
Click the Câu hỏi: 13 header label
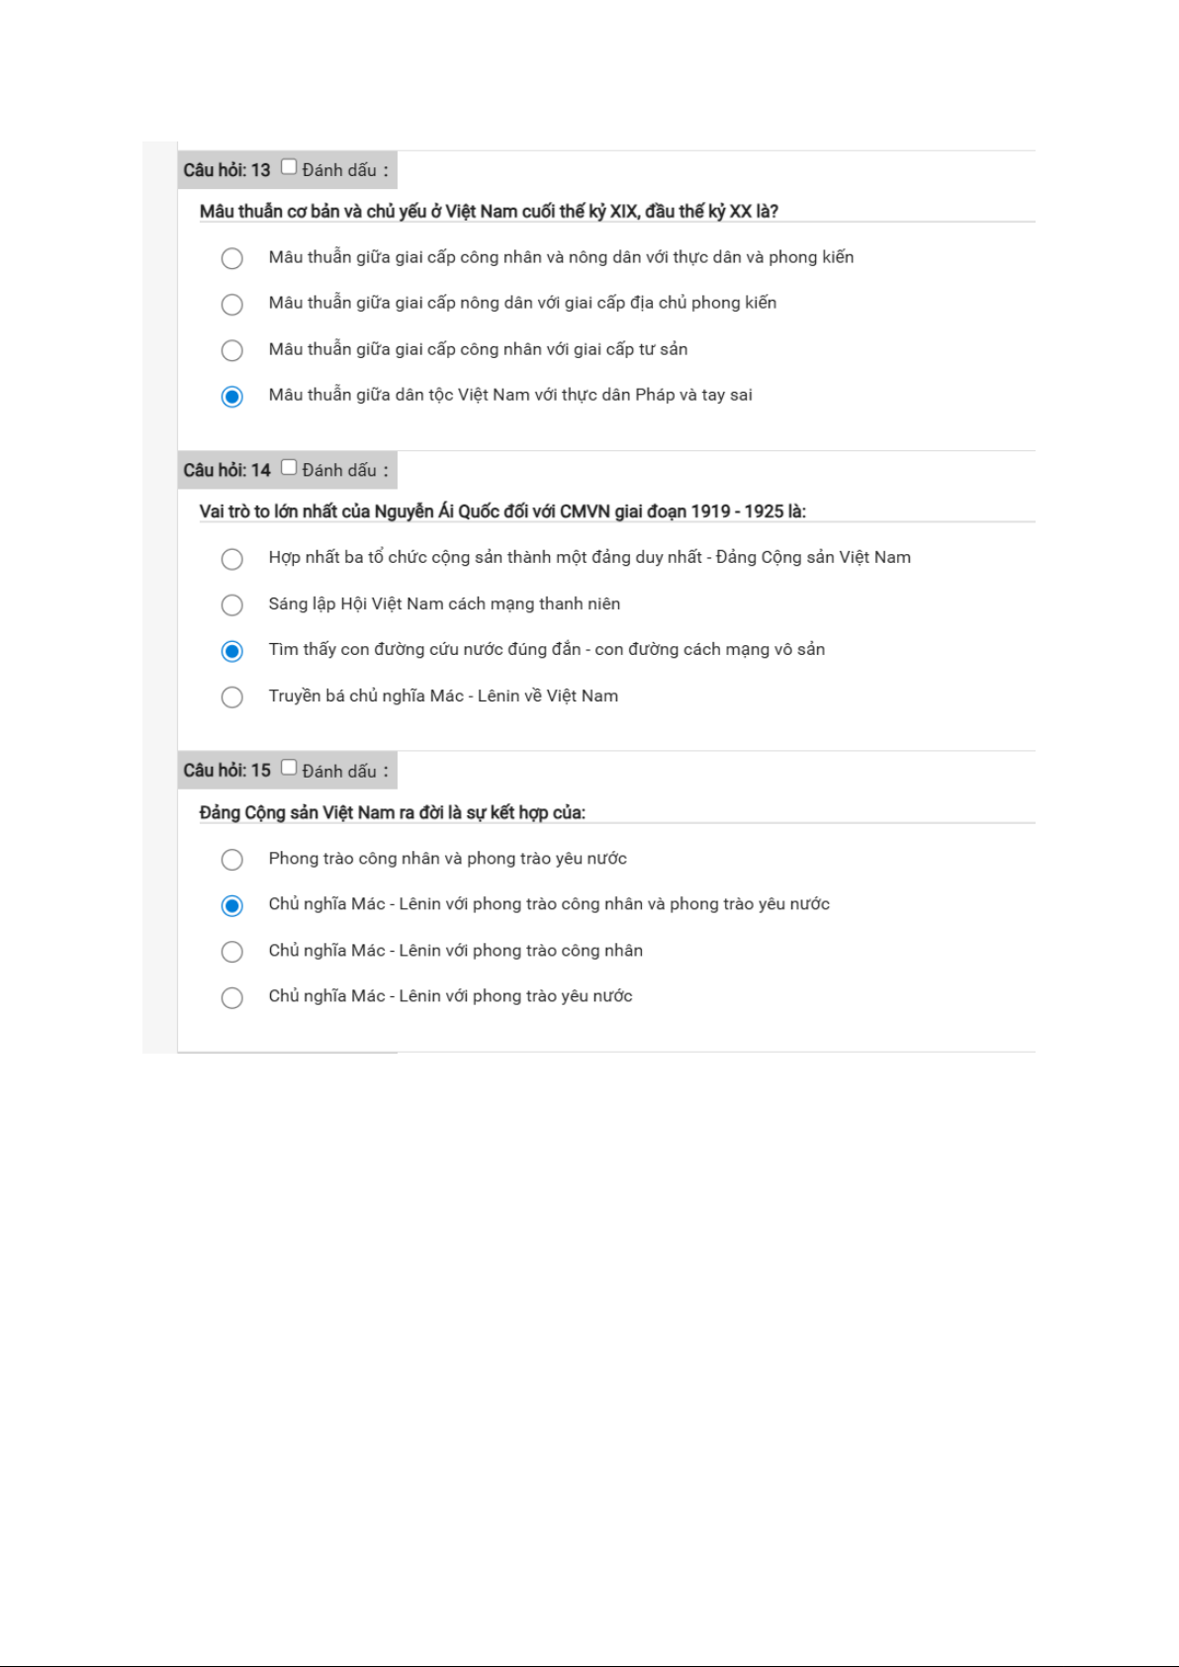(x=227, y=170)
